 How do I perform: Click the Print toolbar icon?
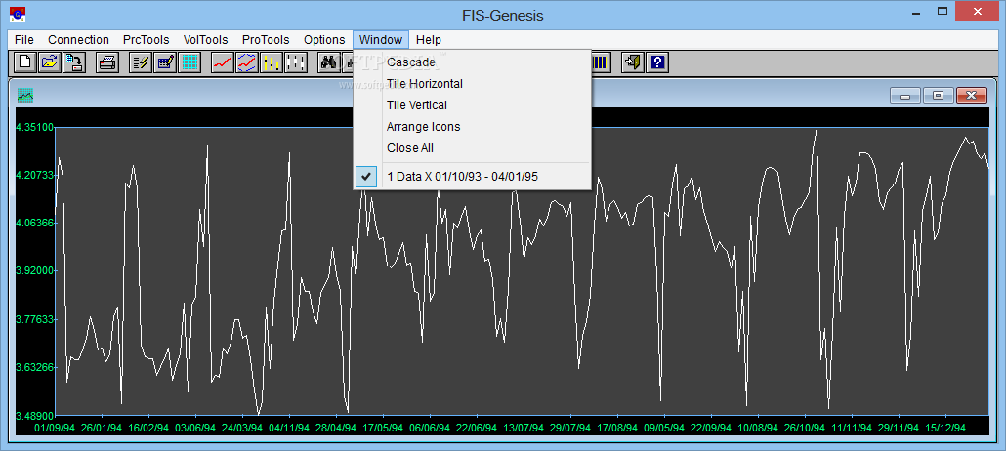(x=107, y=62)
